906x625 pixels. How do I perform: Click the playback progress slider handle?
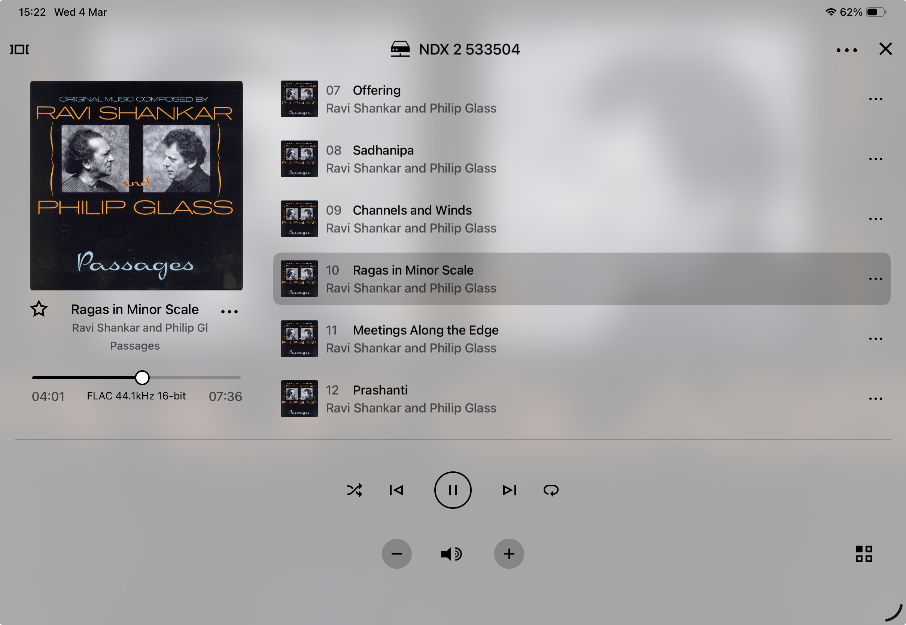pyautogui.click(x=142, y=377)
